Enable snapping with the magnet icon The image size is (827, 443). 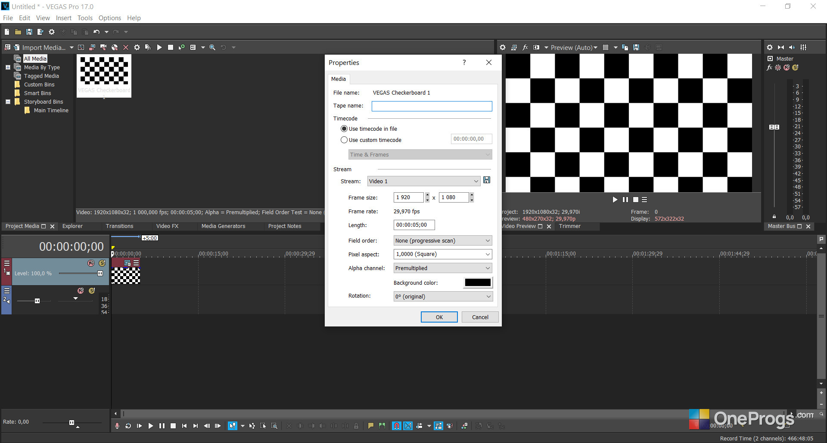click(397, 426)
